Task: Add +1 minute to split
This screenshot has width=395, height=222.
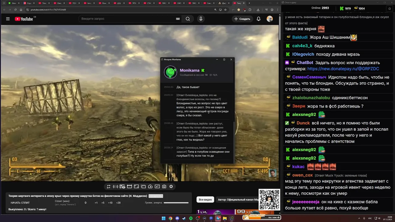Action: [96, 203]
